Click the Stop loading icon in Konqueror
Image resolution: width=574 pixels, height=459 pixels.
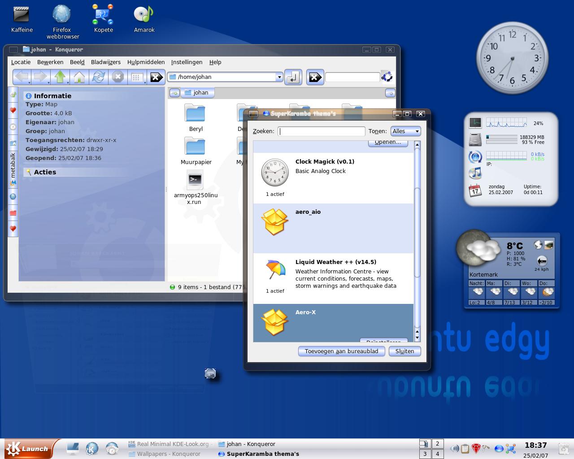pyautogui.click(x=117, y=77)
